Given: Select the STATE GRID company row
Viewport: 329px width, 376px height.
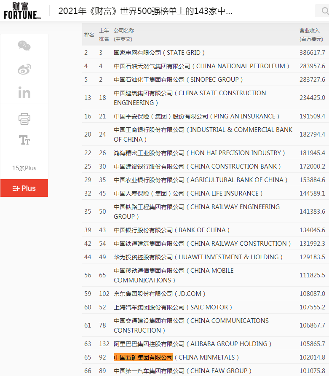Looking at the screenshot, I should 205,53.
